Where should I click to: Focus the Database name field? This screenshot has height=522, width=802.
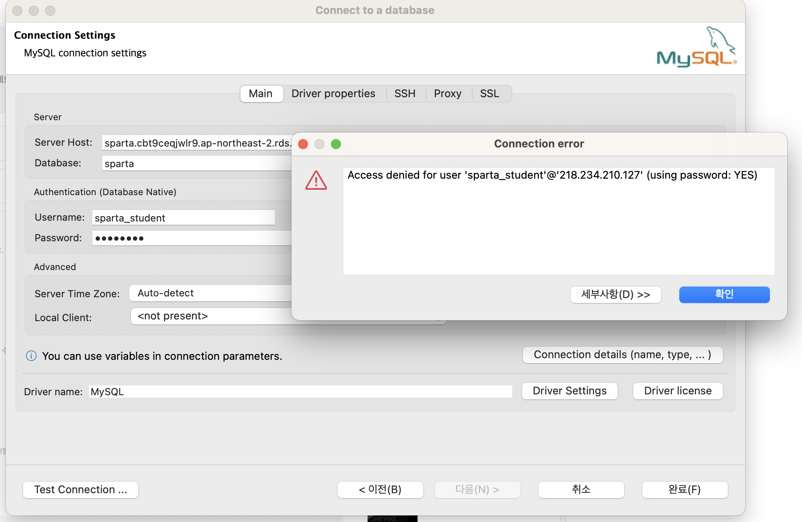(x=196, y=163)
